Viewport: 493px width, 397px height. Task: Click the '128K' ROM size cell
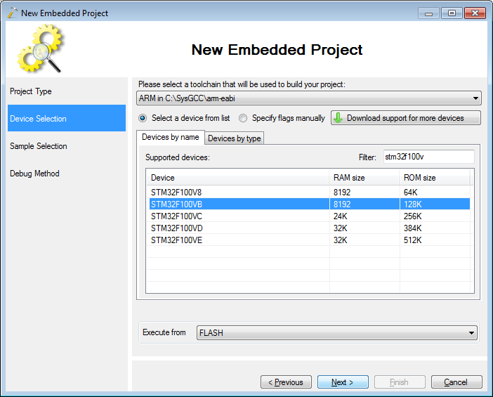(435, 204)
